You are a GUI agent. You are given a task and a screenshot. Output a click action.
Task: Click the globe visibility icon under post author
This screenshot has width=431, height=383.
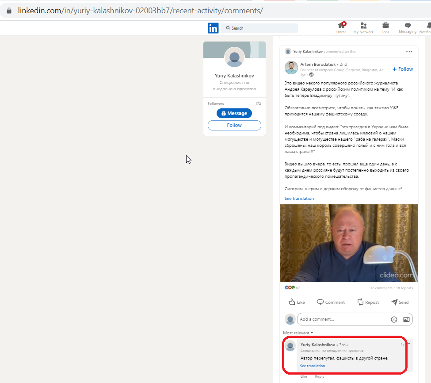coord(312,75)
